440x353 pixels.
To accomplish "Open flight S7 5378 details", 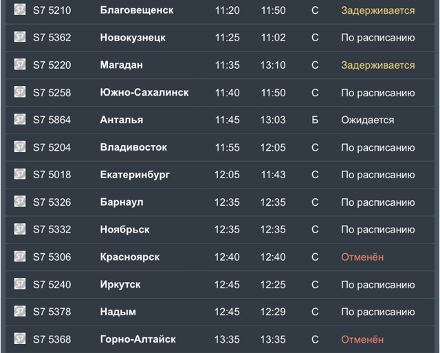I will (52, 312).
